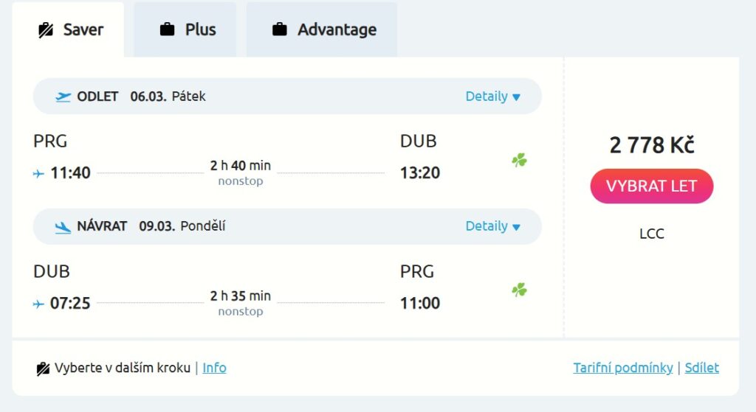The height and width of the screenshot is (412, 756).
Task: Click the 2 778 Kč price
Action: pos(652,145)
